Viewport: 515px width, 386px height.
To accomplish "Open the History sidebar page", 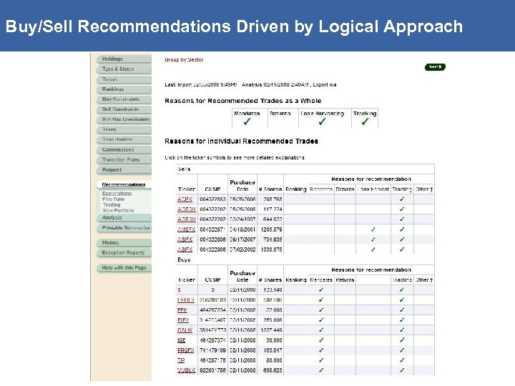I will pyautogui.click(x=124, y=243).
